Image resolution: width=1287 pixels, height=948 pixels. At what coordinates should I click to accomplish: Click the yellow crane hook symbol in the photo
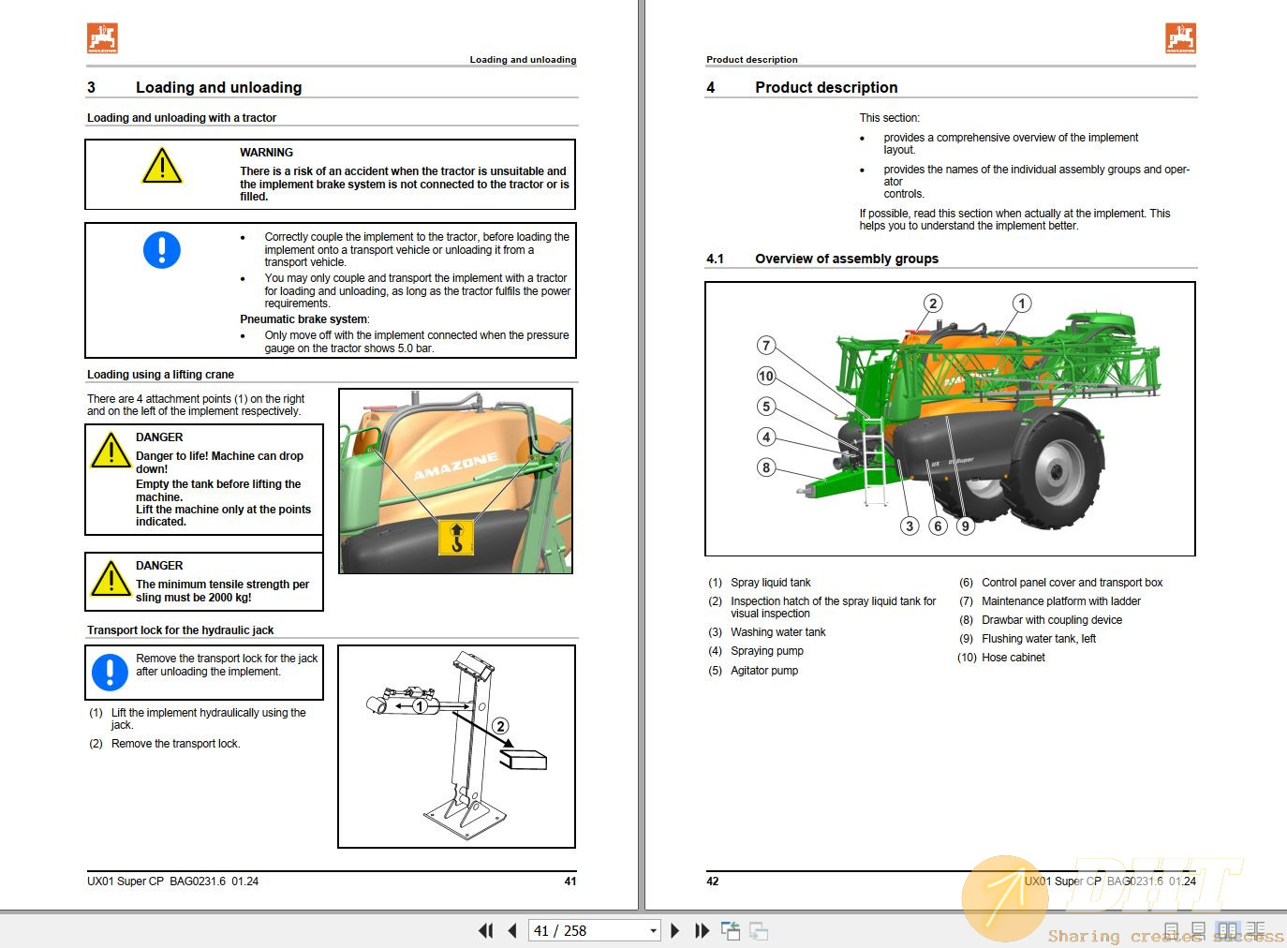point(456,537)
